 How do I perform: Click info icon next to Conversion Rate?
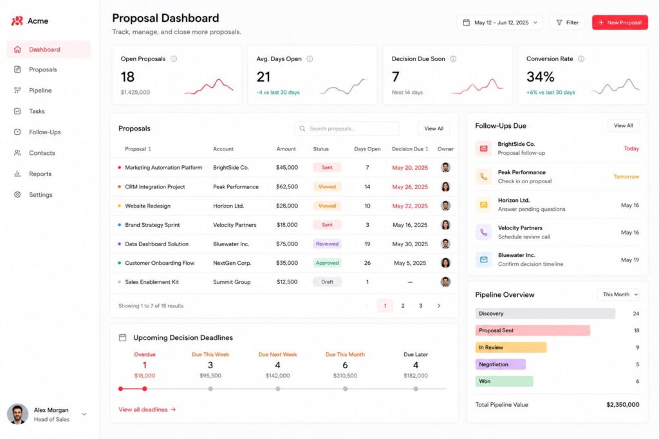pyautogui.click(x=581, y=58)
